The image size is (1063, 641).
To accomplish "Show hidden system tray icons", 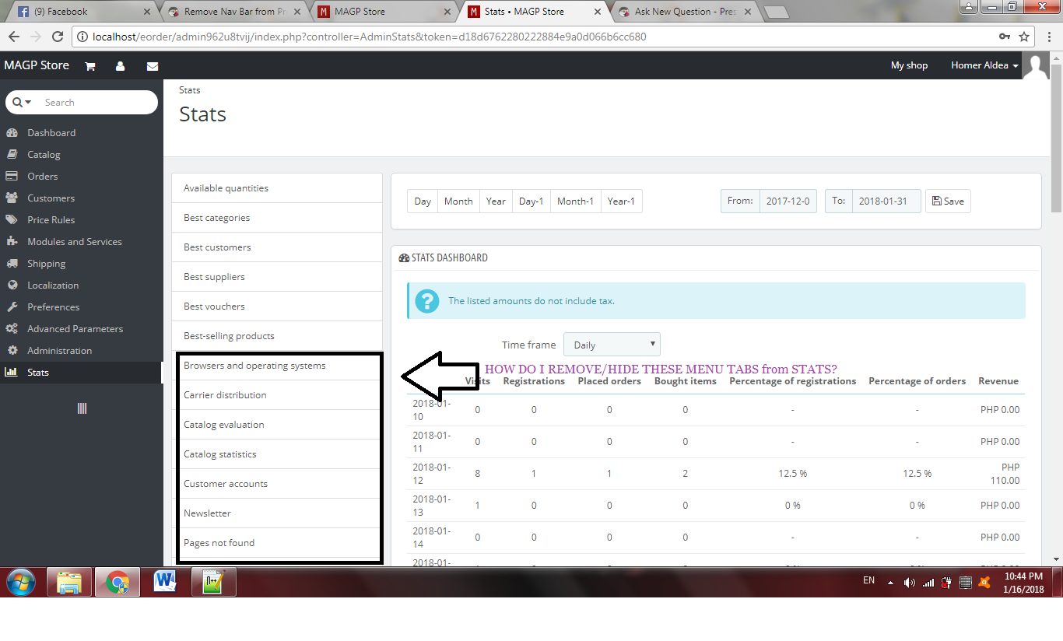I will click(x=890, y=582).
